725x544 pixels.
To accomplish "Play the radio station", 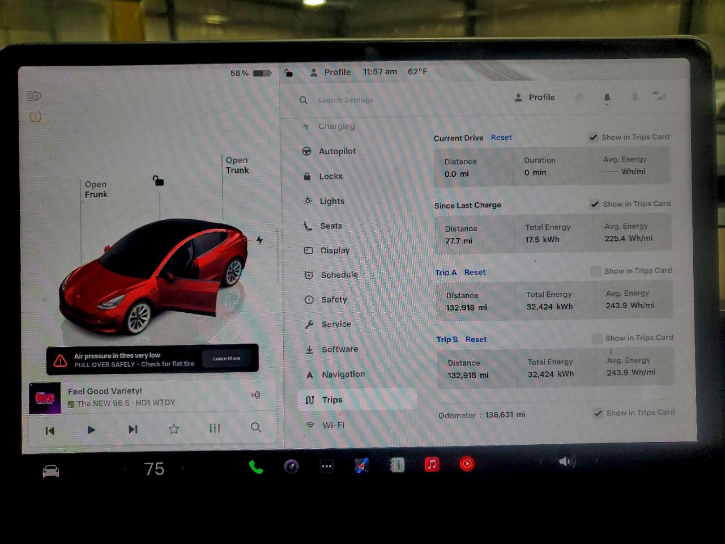I will pos(91,430).
